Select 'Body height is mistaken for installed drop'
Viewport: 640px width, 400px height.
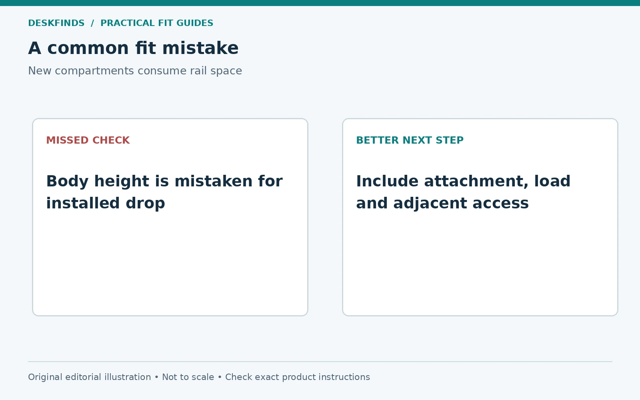click(164, 192)
